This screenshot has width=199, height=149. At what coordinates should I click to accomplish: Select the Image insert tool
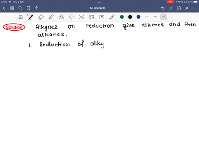92,17
